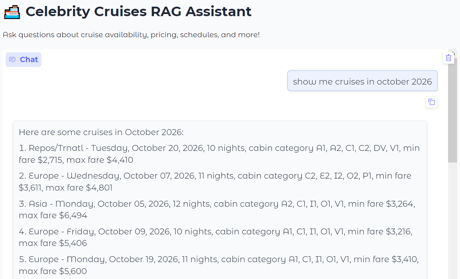Select the Repos/Trnatl October 20 cruise entry
The height and width of the screenshot is (279, 460).
219,154
